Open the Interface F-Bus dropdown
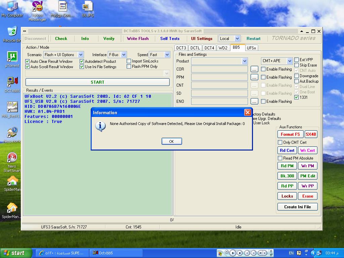The width and height of the screenshot is (344, 258). pyautogui.click(x=124, y=55)
